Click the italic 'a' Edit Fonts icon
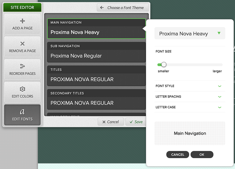 [22, 111]
